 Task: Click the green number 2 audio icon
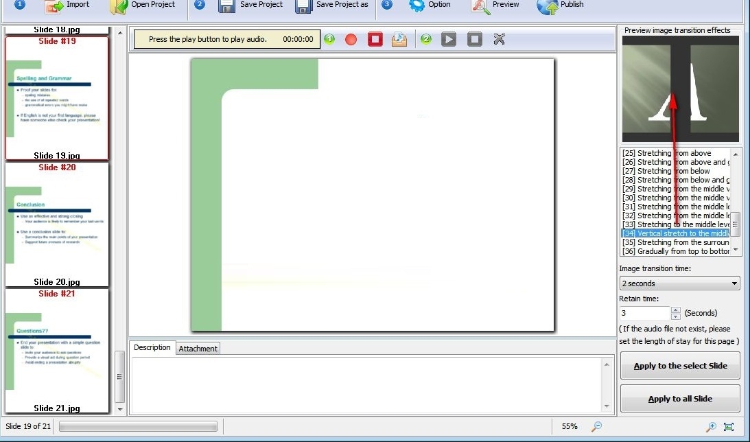[x=425, y=38]
